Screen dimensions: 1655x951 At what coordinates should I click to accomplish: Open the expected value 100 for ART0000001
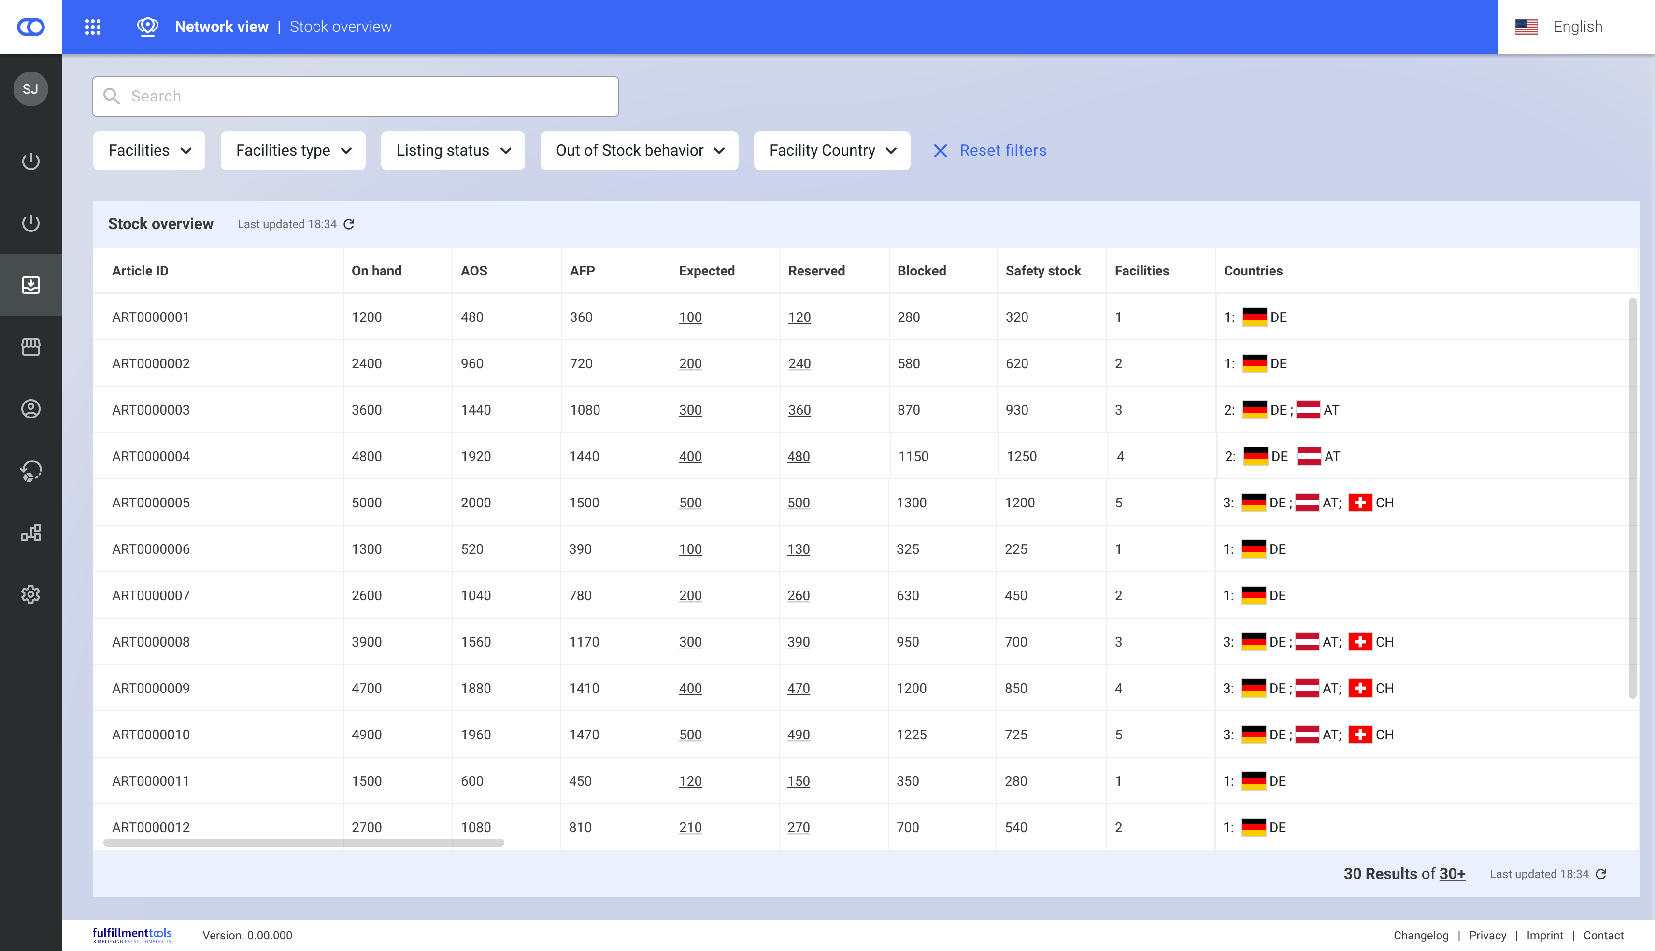pyautogui.click(x=690, y=317)
